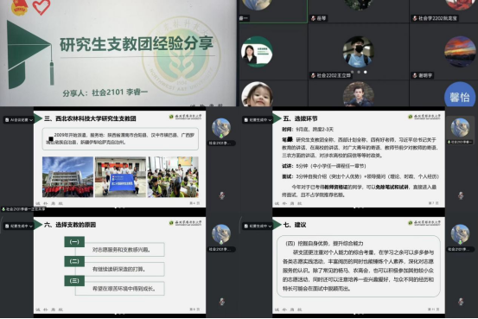The width and height of the screenshot is (478, 319).
Task: Open 纪要生成中 dropdown beside 六、选择支教的原因 slide
Action: [19, 226]
